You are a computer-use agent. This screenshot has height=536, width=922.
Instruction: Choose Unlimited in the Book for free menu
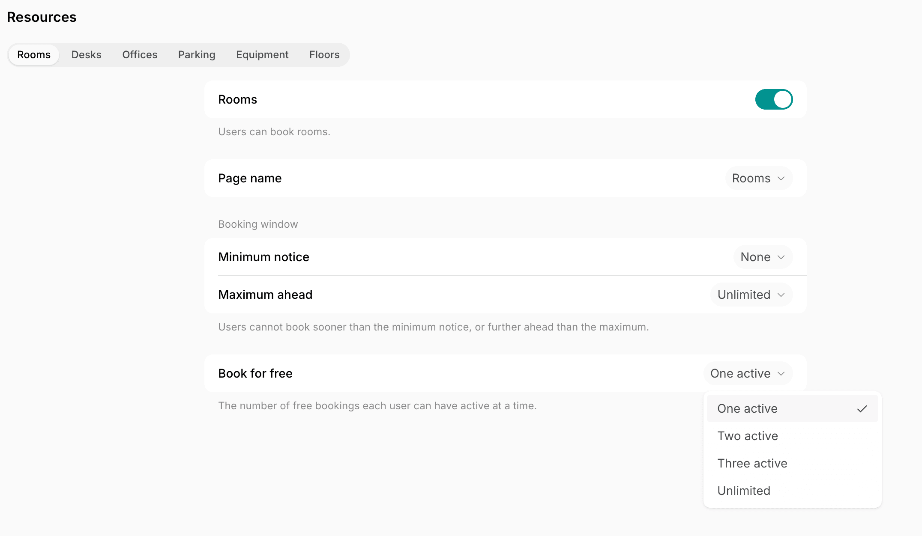792,491
